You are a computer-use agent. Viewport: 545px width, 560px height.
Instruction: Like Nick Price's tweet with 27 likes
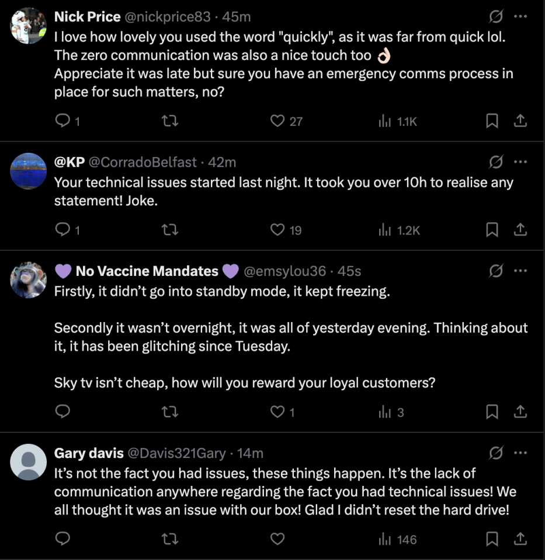(286, 121)
